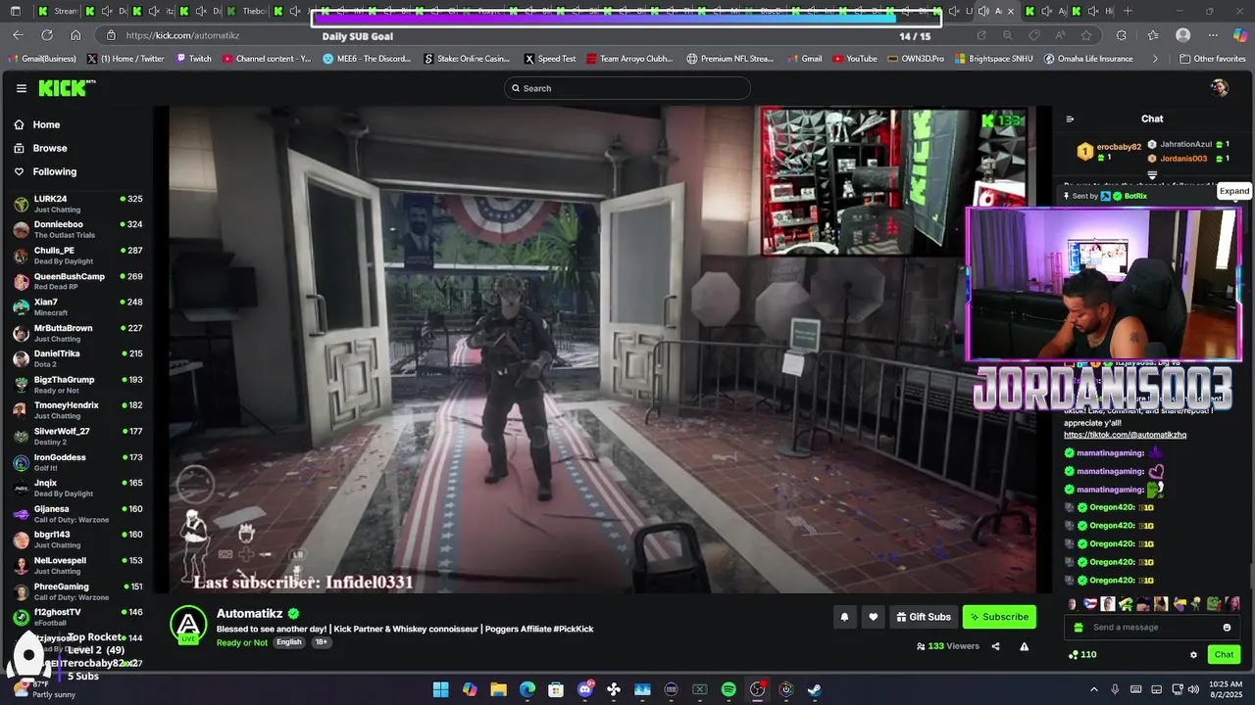Viewport: 1255px width, 705px height.
Task: Report stream with warning triangle icon
Action: (1024, 646)
